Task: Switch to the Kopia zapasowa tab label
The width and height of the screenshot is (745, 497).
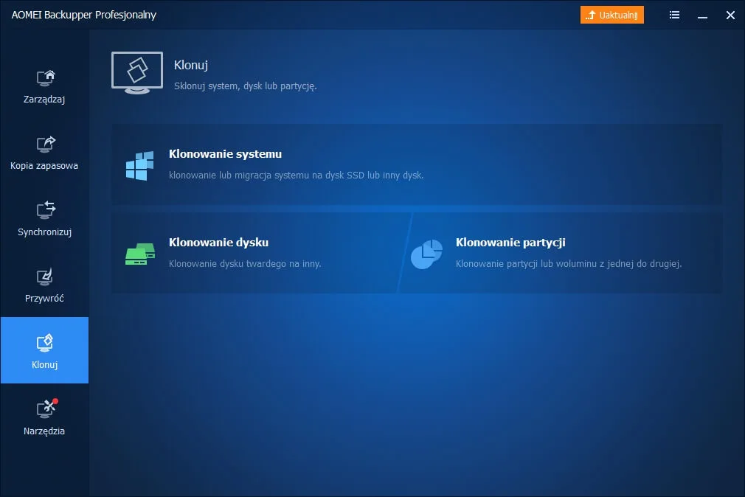Action: [44, 166]
